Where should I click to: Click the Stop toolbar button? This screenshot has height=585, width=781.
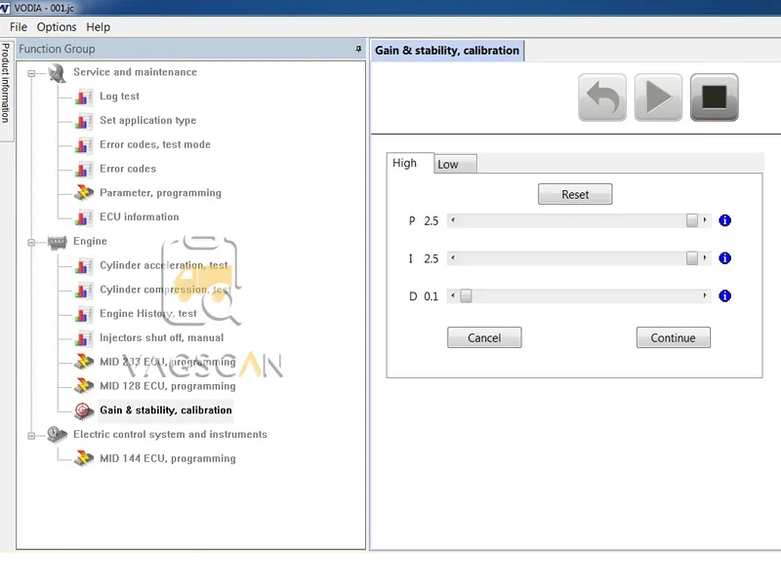click(x=715, y=97)
